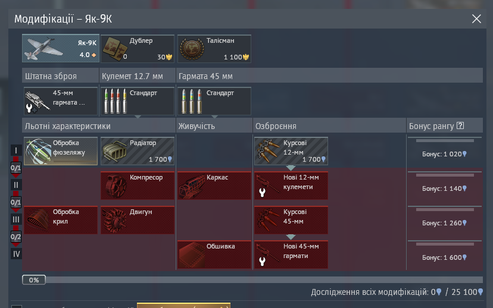Image resolution: width=493 pixels, height=308 pixels.
Task: Select the Як-9К aircraft tile
Action: pyautogui.click(x=61, y=49)
